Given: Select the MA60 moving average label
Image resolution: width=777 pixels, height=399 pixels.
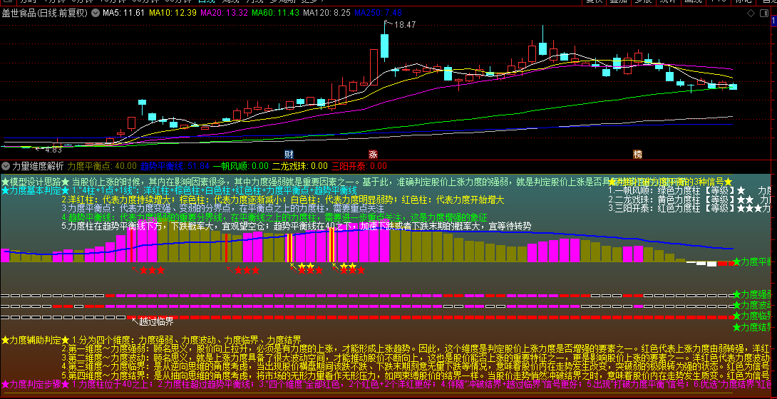Looking at the screenshot, I should [277, 13].
